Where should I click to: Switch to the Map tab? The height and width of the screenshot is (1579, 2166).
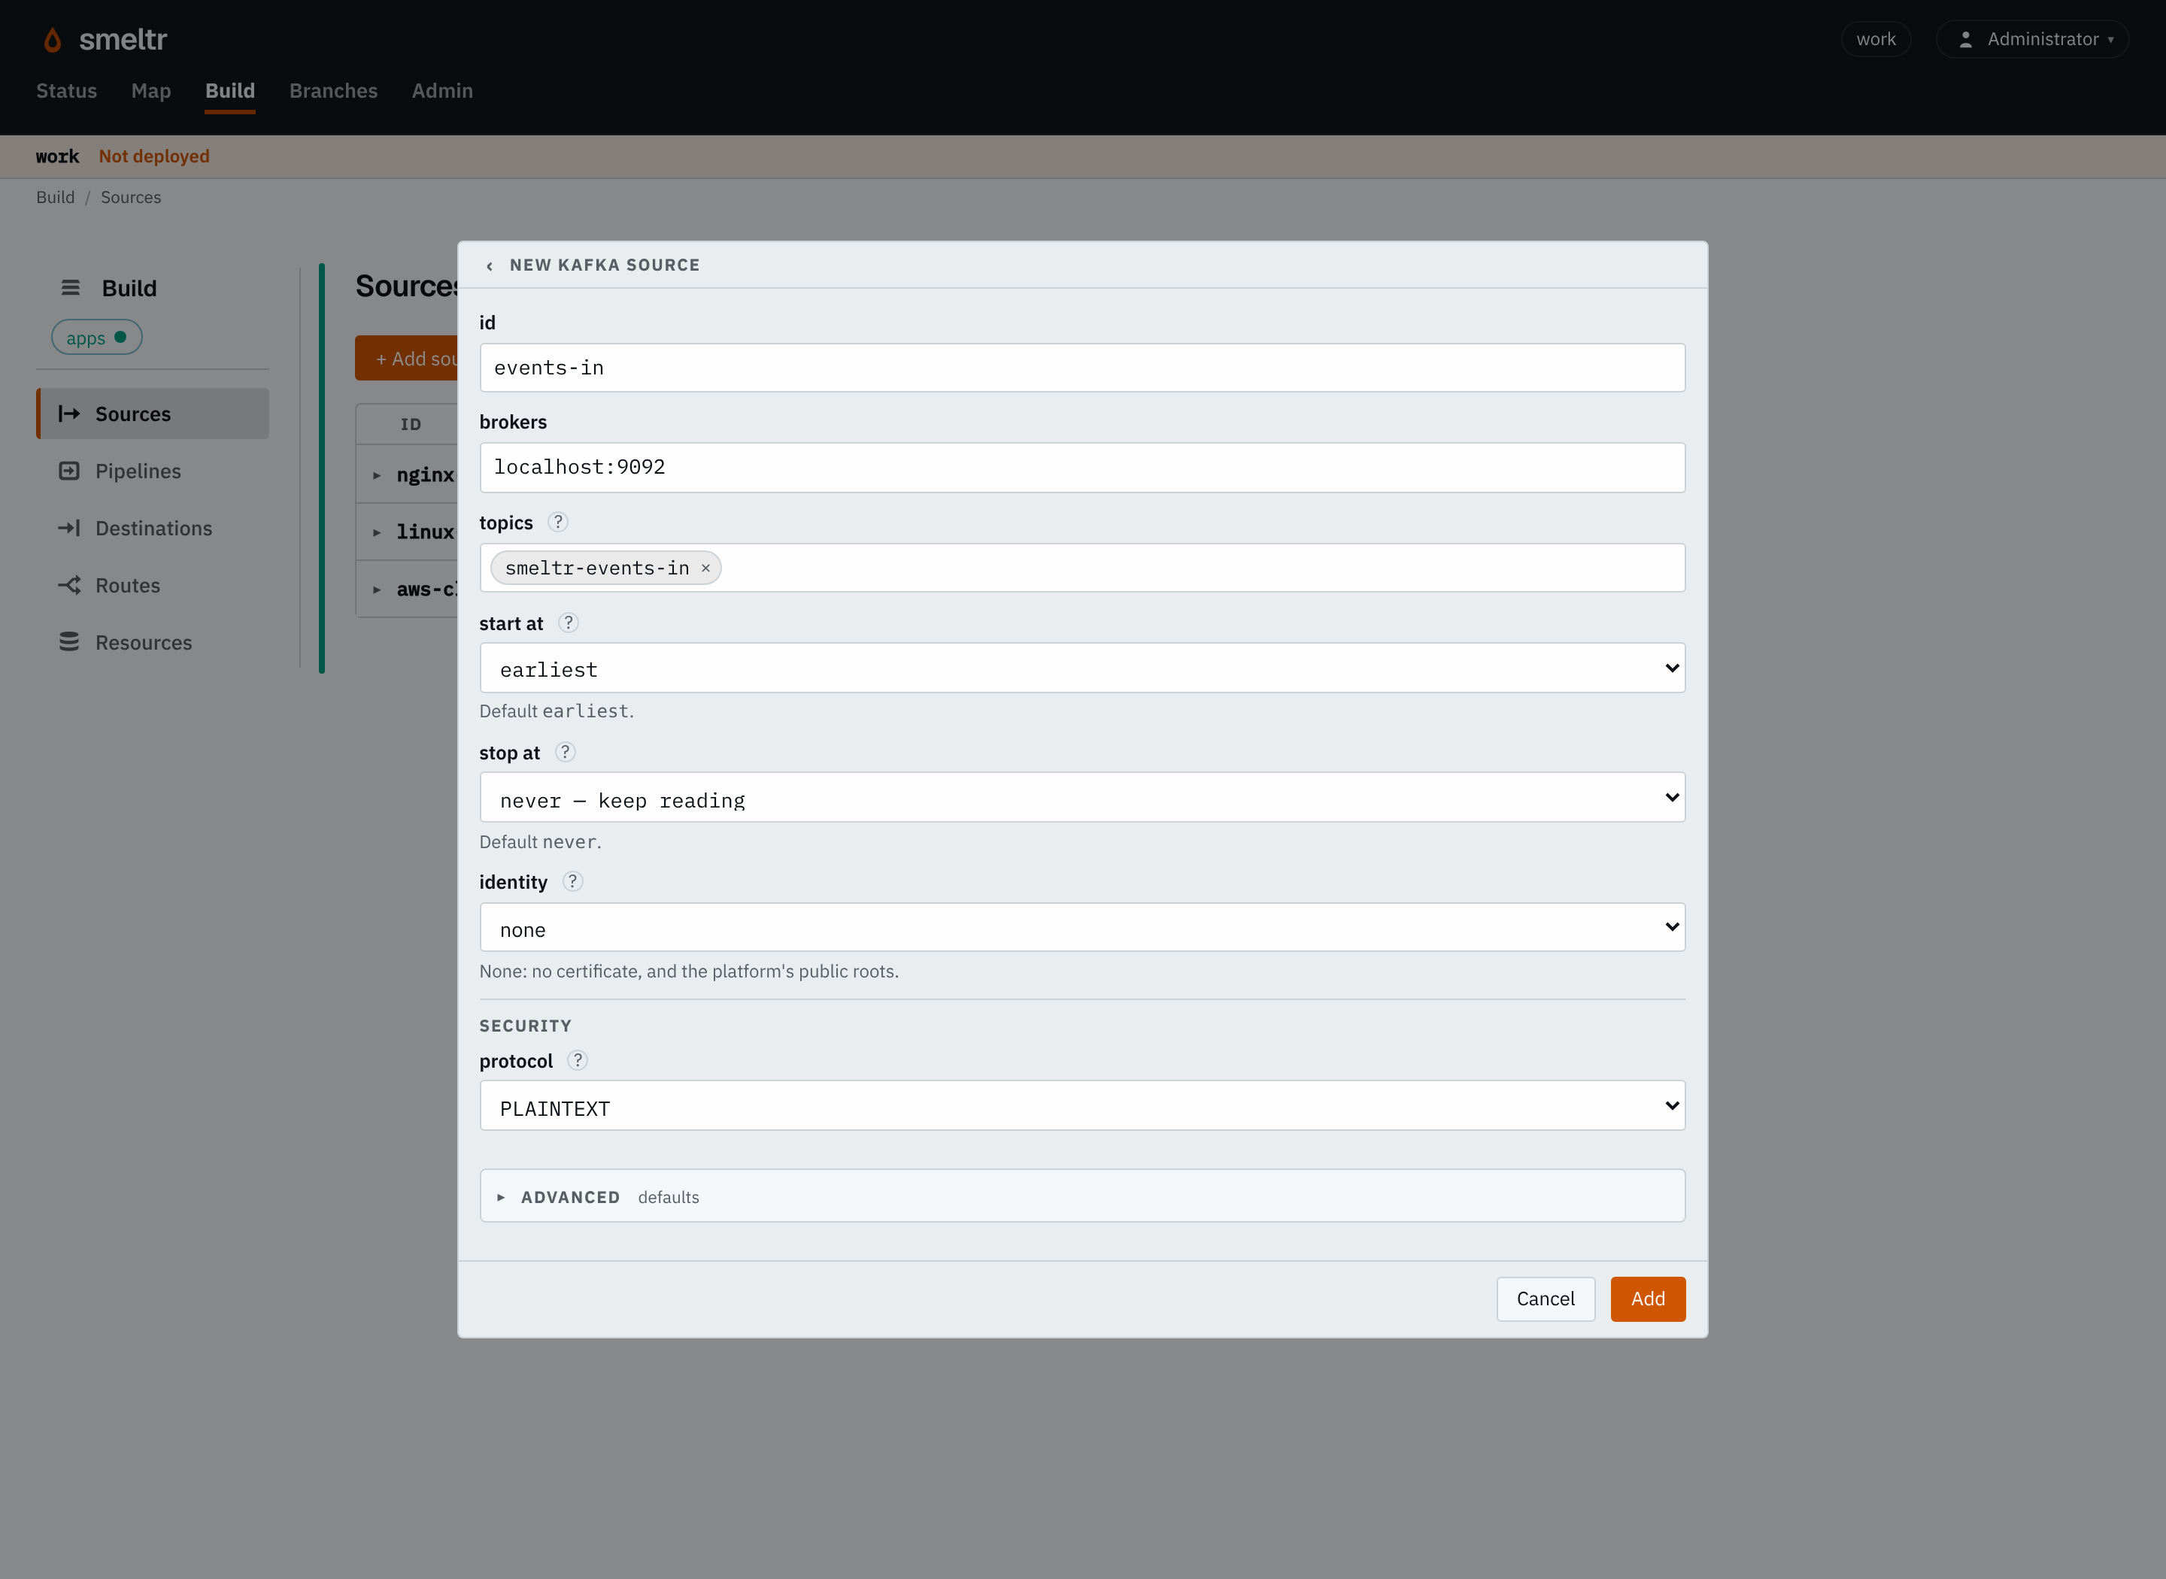point(151,91)
